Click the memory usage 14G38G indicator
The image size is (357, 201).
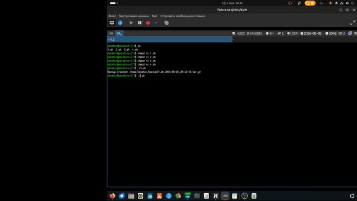254,33
